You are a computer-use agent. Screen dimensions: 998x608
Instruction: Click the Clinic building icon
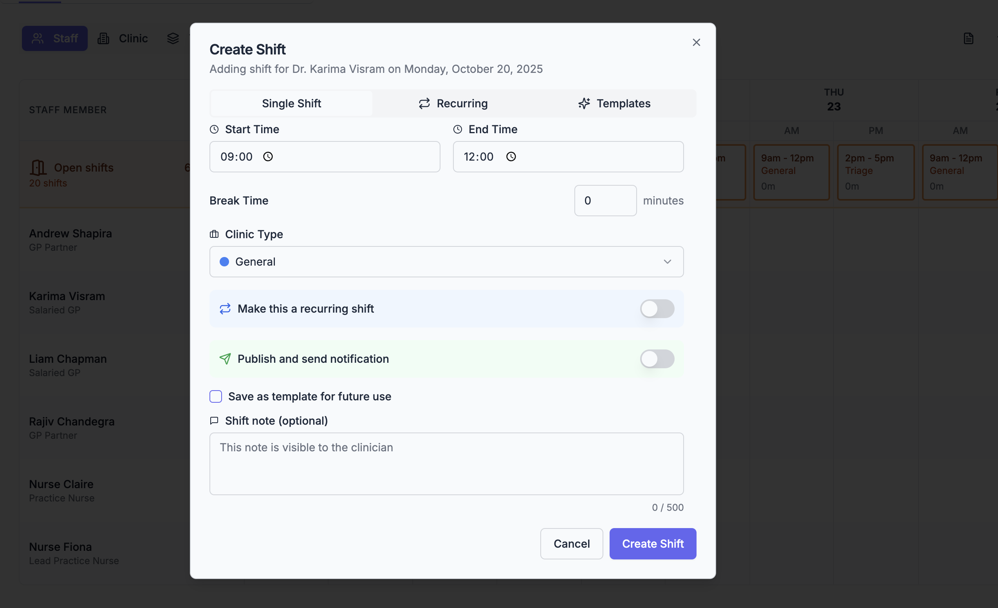[103, 38]
